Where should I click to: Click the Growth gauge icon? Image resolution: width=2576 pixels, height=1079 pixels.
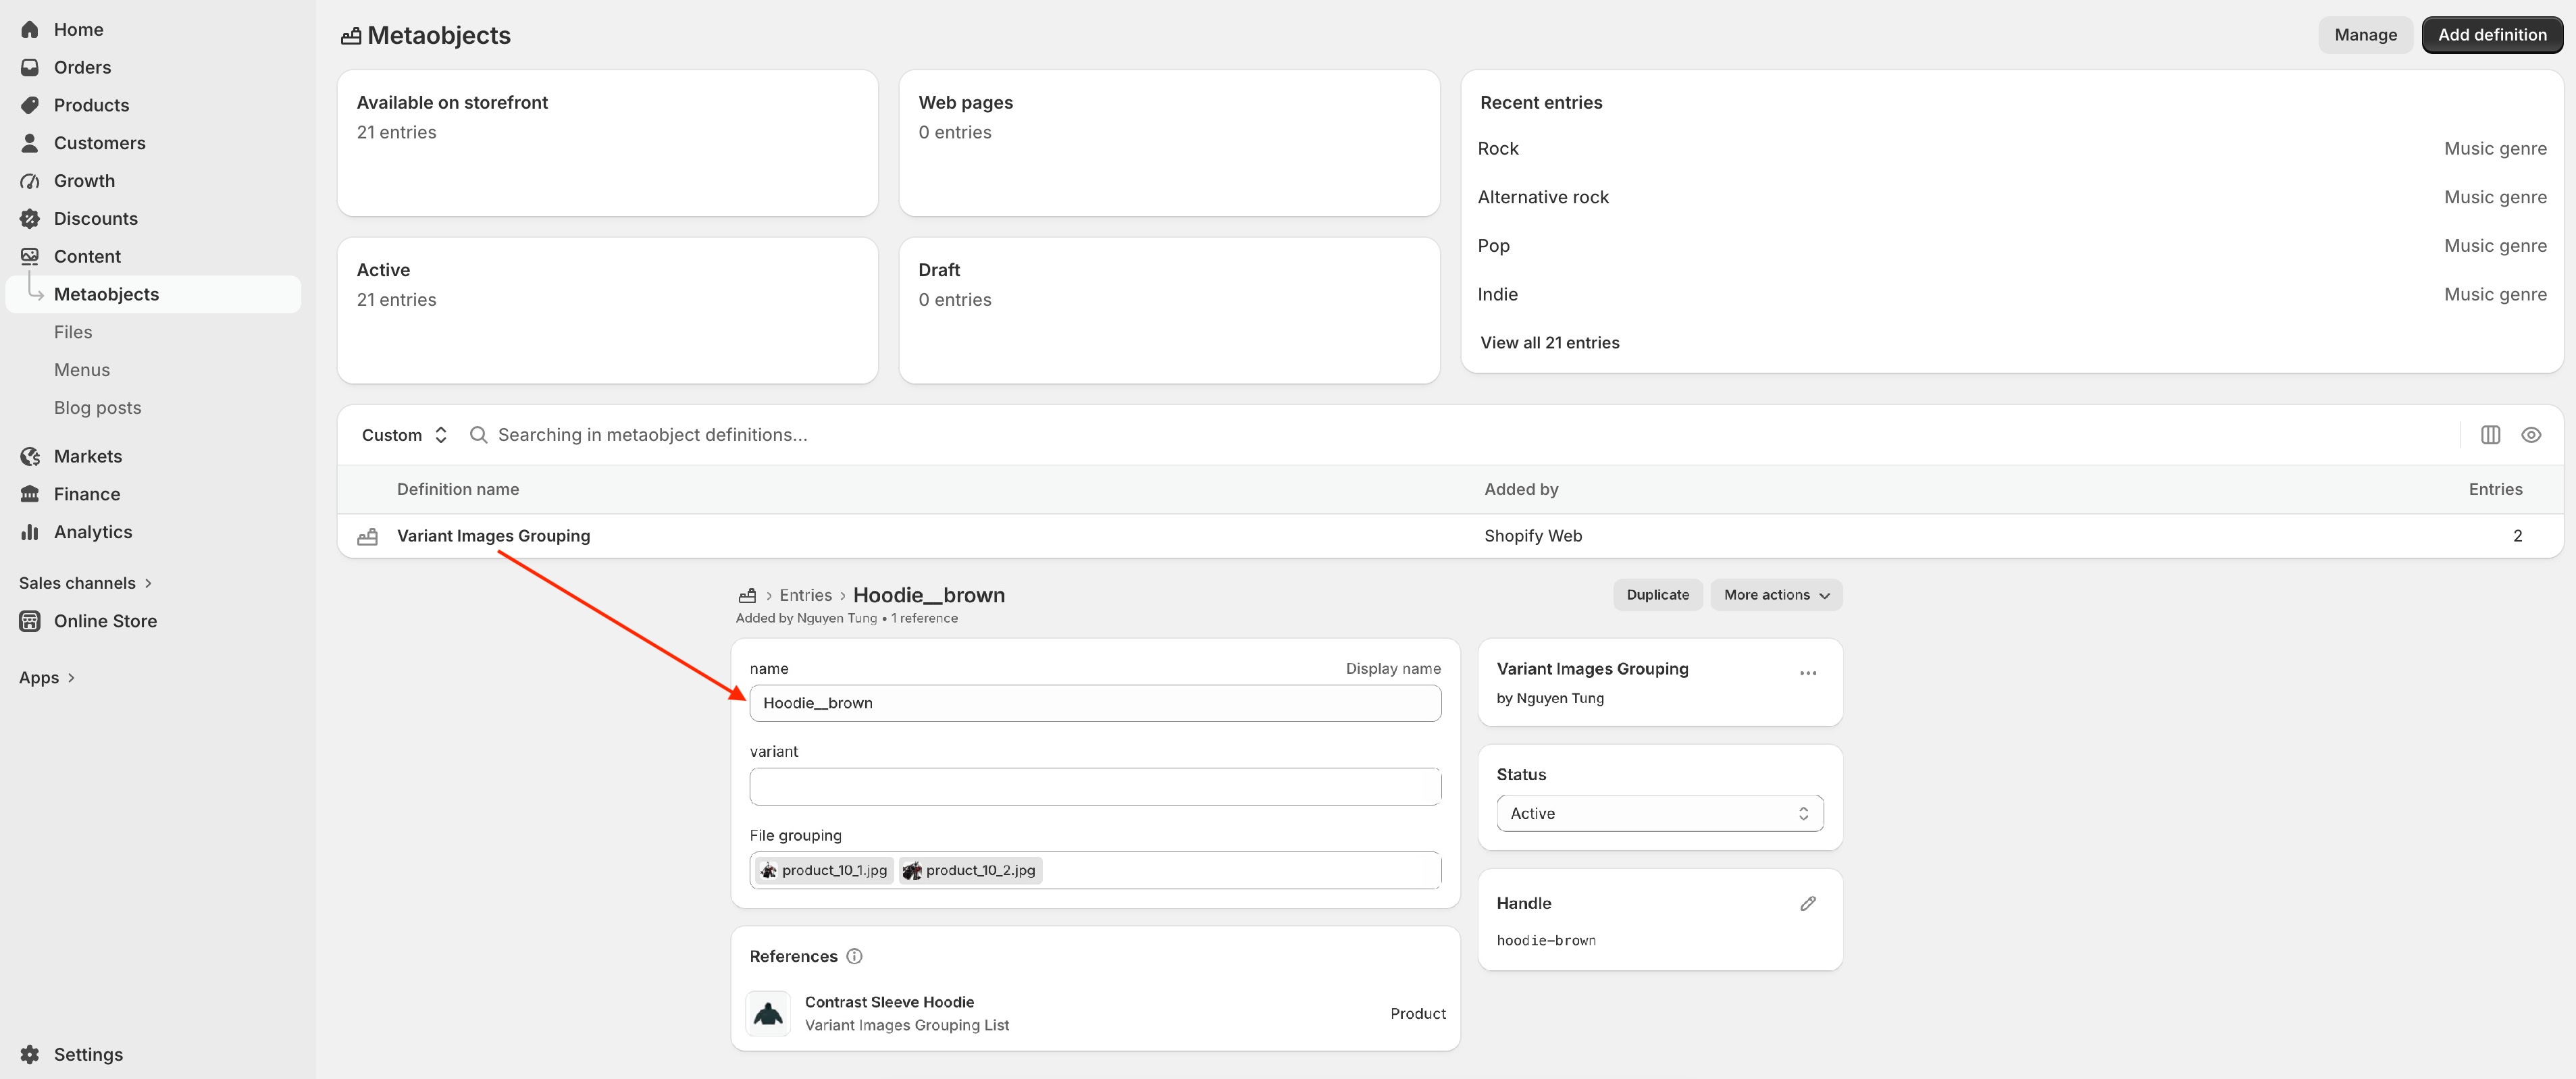pyautogui.click(x=30, y=181)
